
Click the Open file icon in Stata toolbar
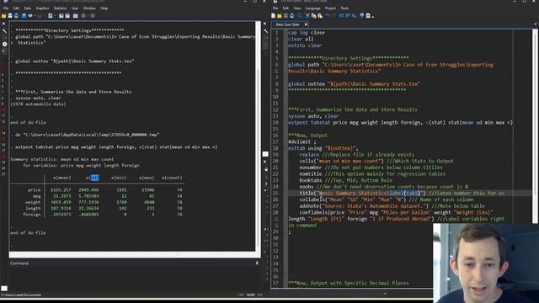(3, 16)
